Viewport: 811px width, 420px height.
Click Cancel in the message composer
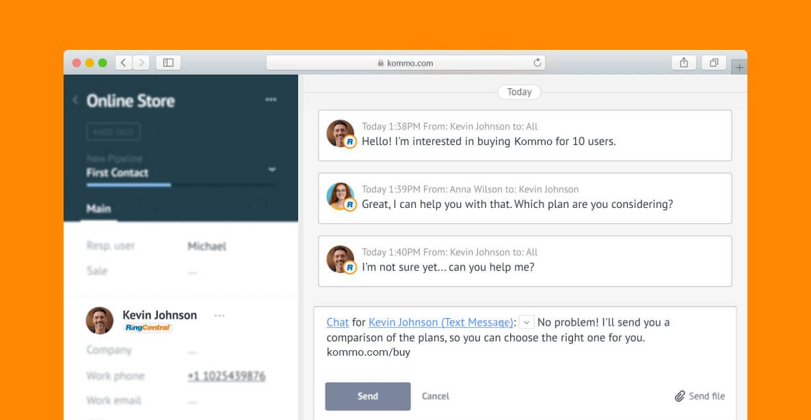pyautogui.click(x=436, y=396)
